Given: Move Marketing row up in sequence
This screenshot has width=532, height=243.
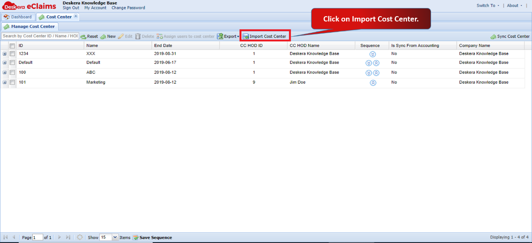Looking at the screenshot, I should pos(373,83).
